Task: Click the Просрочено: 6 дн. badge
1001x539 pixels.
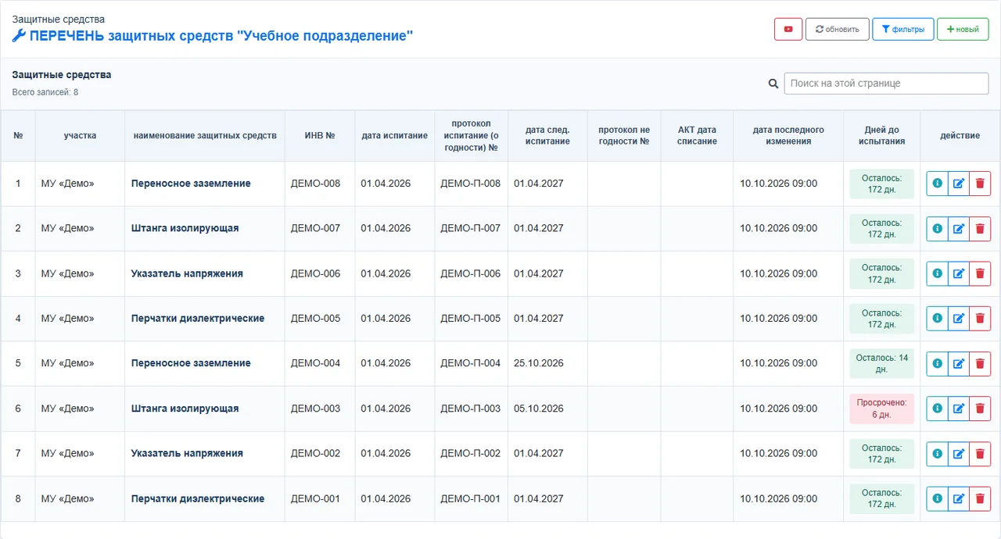Action: point(881,409)
